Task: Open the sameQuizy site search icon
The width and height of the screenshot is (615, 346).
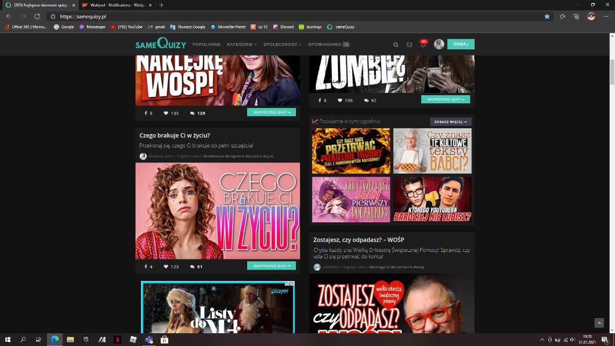Action: click(x=396, y=45)
